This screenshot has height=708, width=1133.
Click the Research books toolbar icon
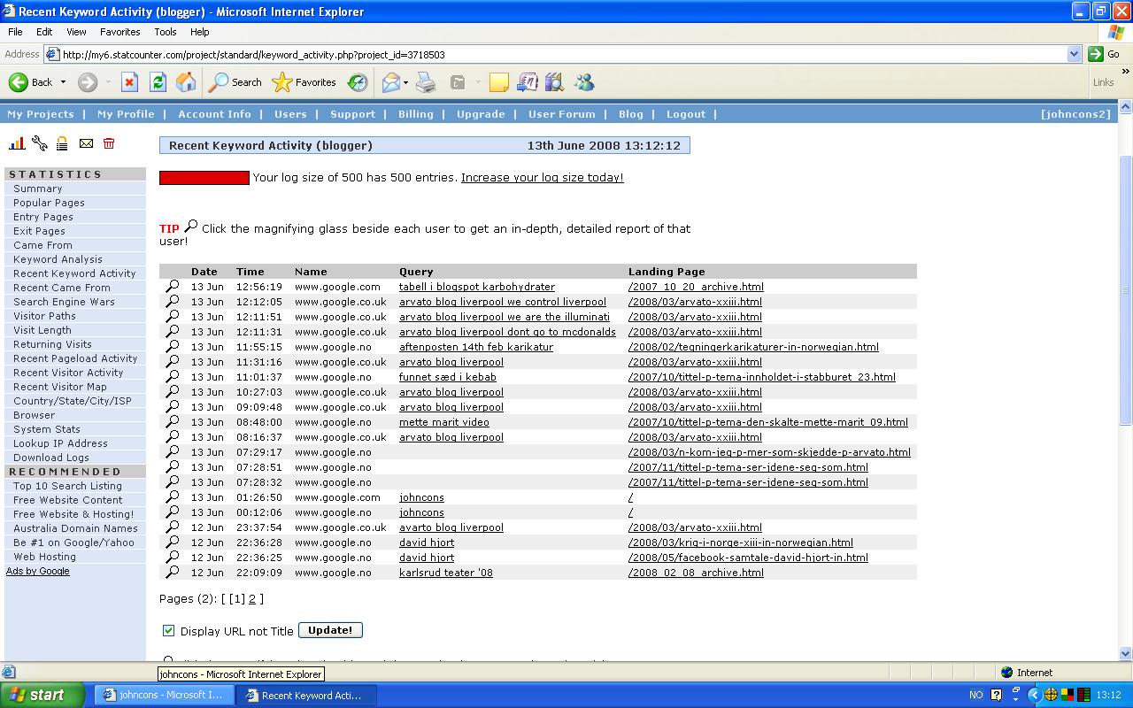tap(554, 82)
